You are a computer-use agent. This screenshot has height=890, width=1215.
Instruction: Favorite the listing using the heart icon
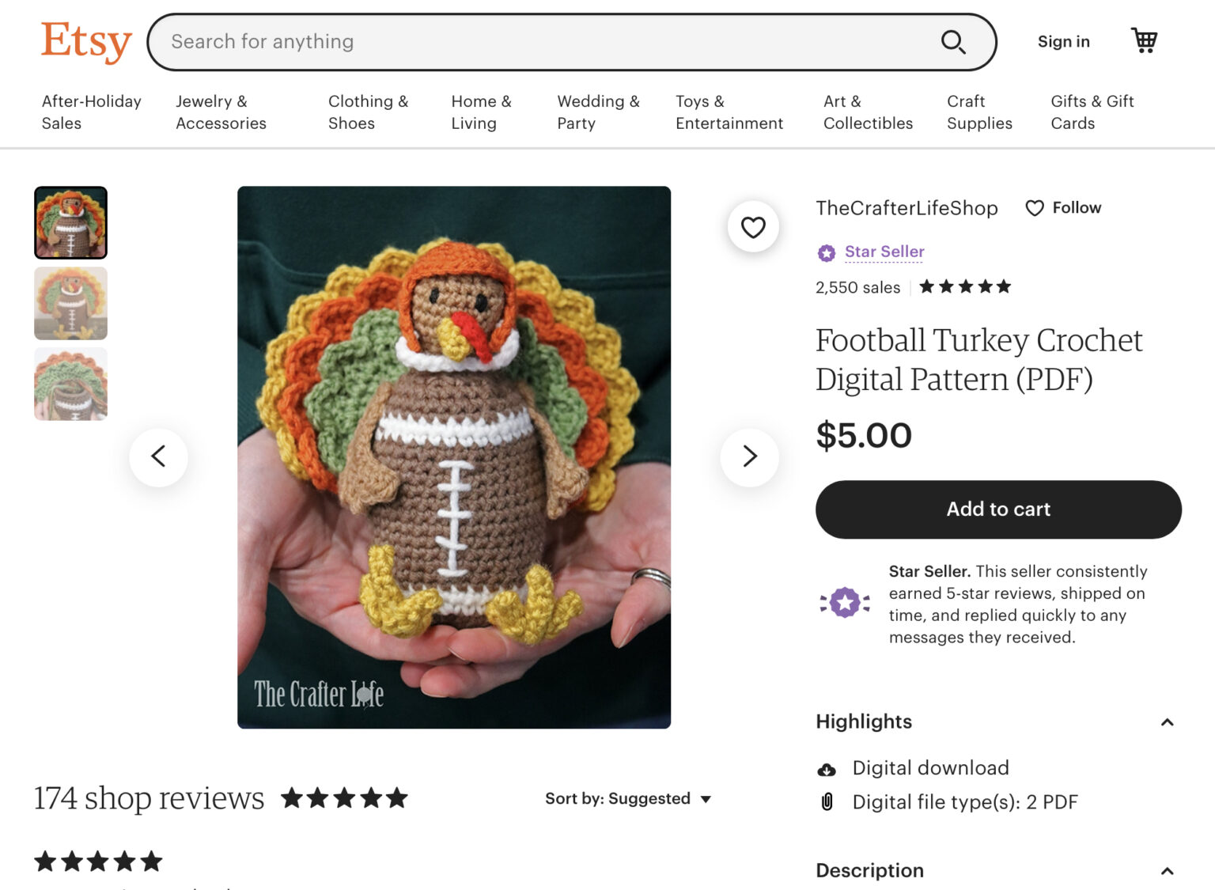752,226
